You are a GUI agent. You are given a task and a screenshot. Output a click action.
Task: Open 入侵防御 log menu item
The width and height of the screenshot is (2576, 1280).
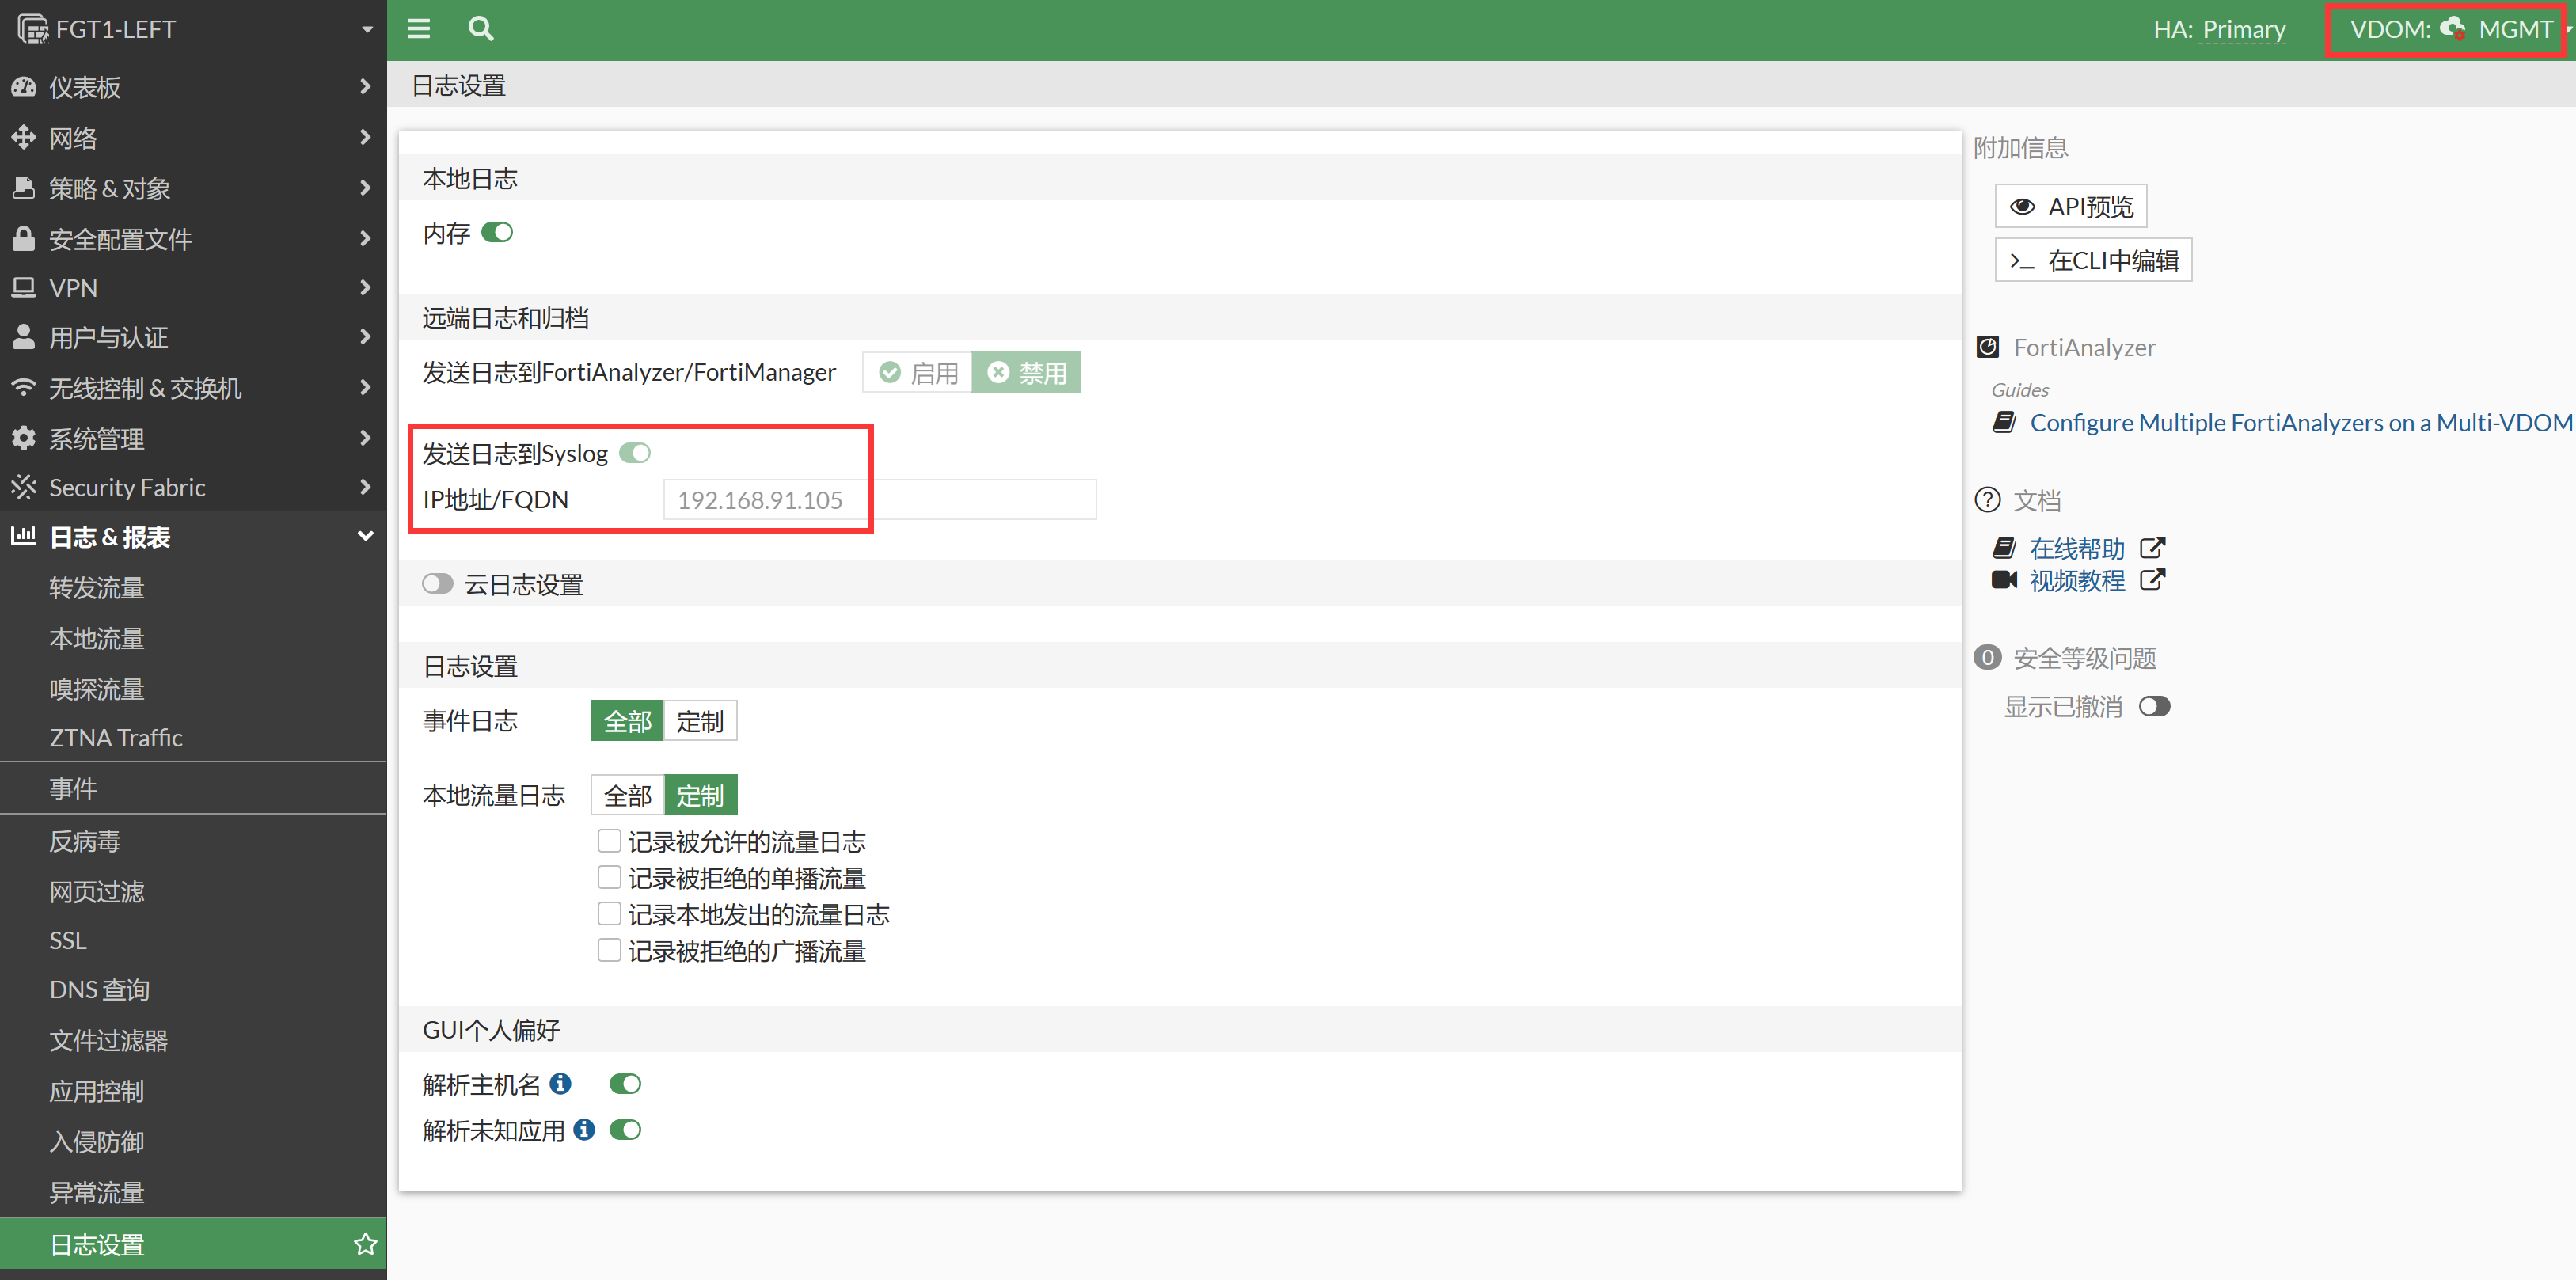pyautogui.click(x=97, y=1141)
